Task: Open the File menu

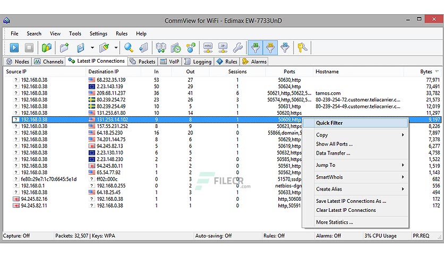Action: point(14,33)
